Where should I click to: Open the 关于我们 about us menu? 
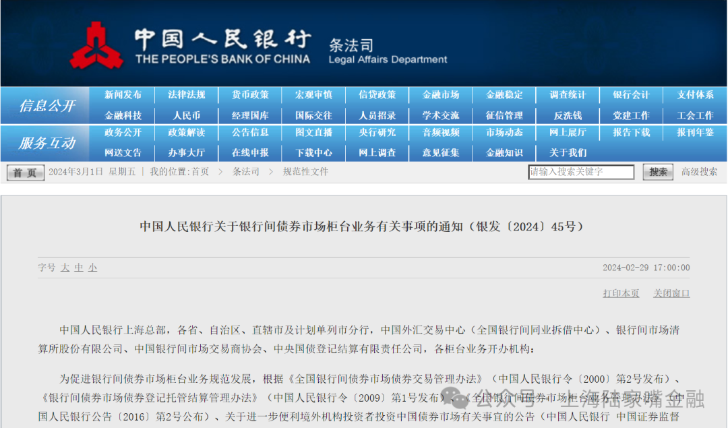pos(568,152)
